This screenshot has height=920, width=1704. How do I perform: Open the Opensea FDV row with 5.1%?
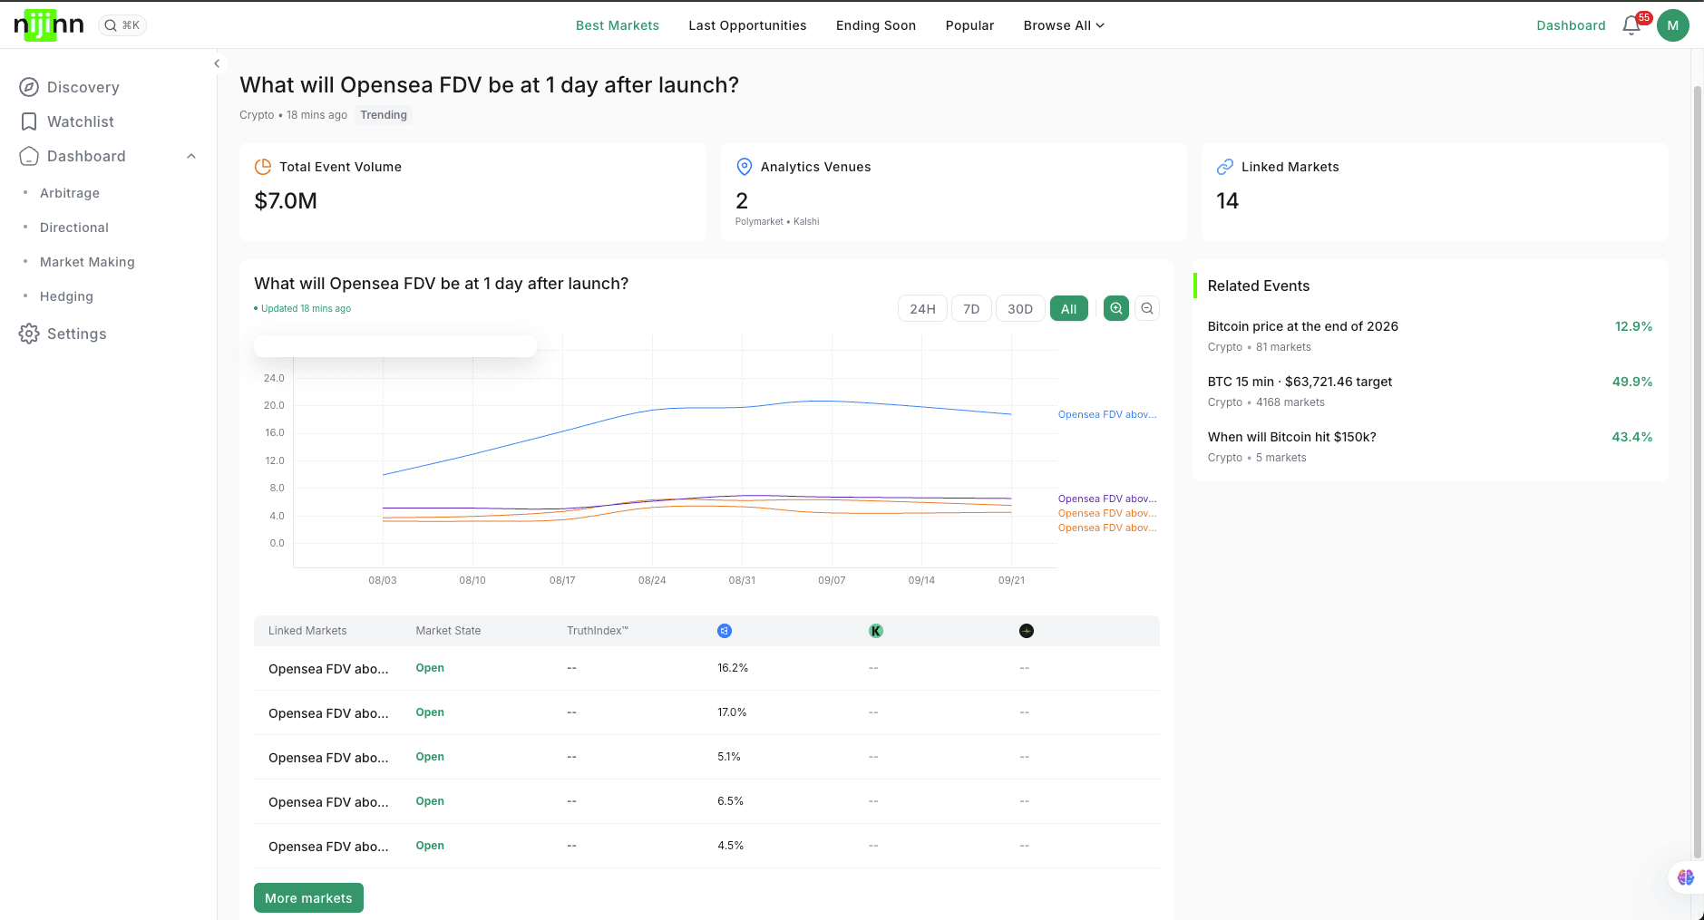(x=706, y=757)
